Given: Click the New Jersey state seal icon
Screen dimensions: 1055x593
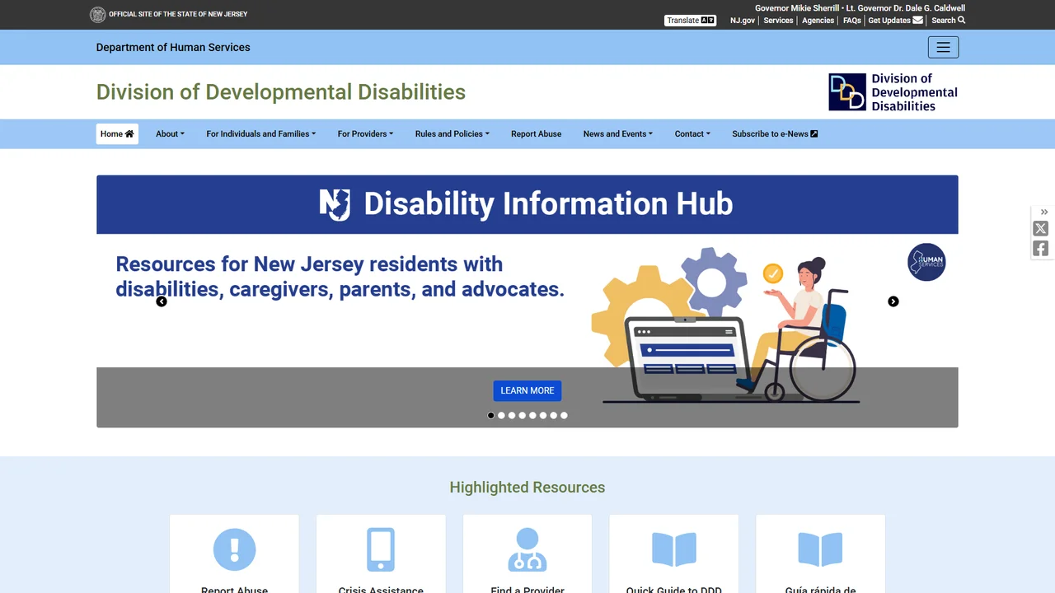Looking at the screenshot, I should pyautogui.click(x=97, y=14).
